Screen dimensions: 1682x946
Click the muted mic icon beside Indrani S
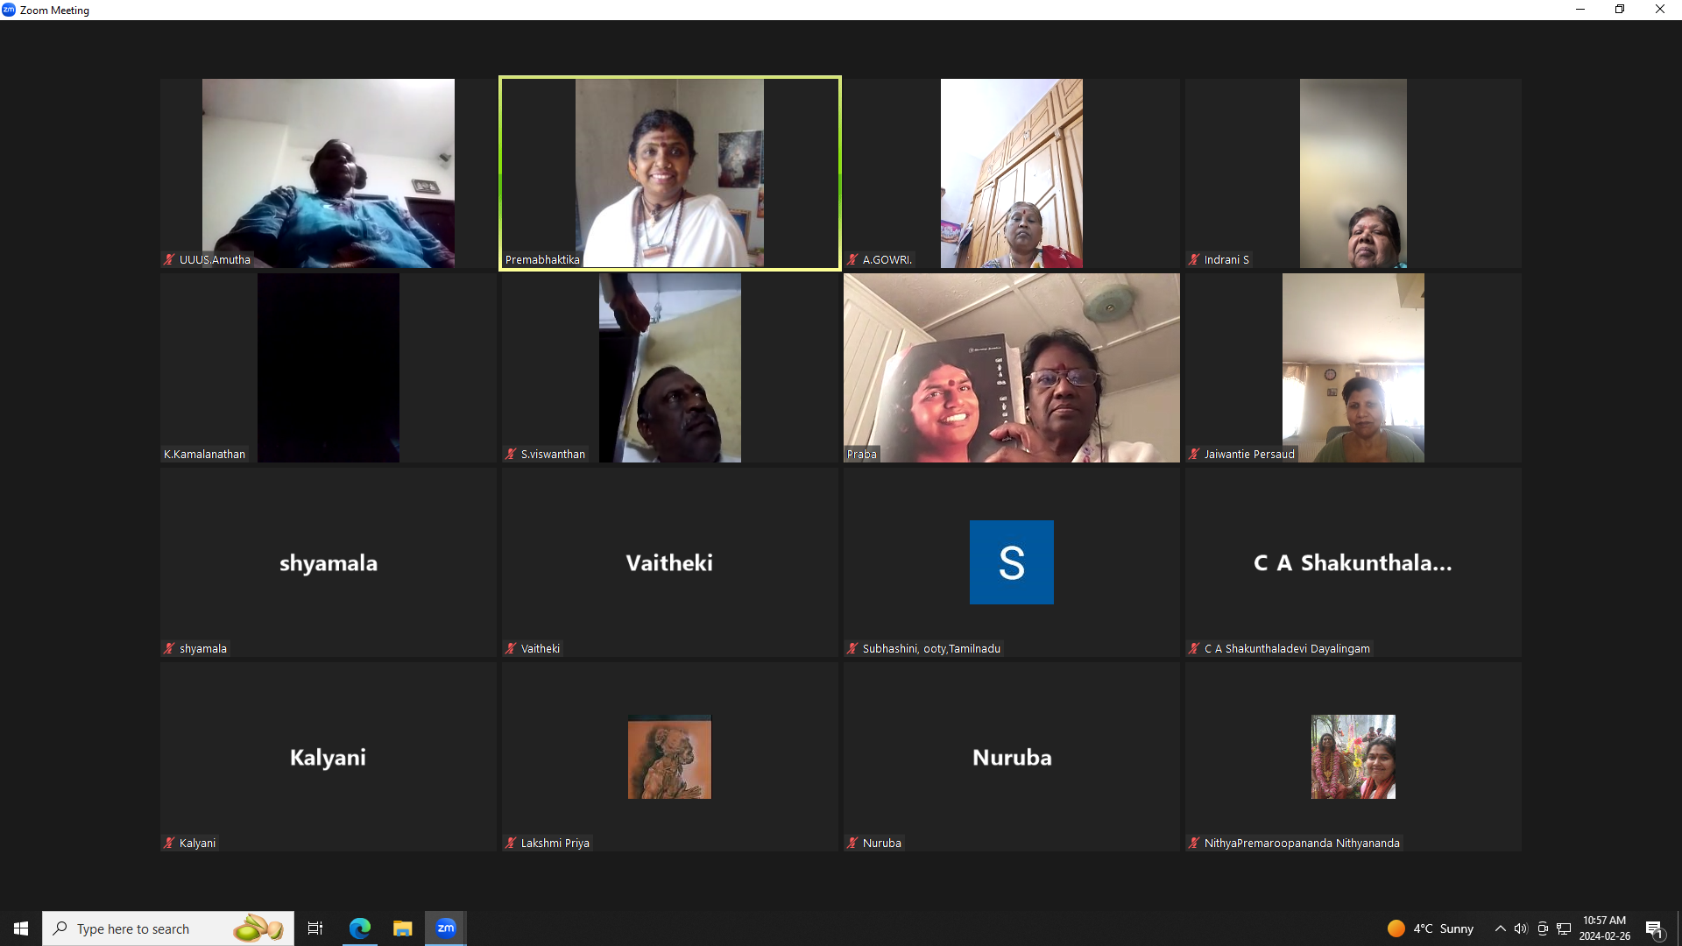pyautogui.click(x=1194, y=259)
